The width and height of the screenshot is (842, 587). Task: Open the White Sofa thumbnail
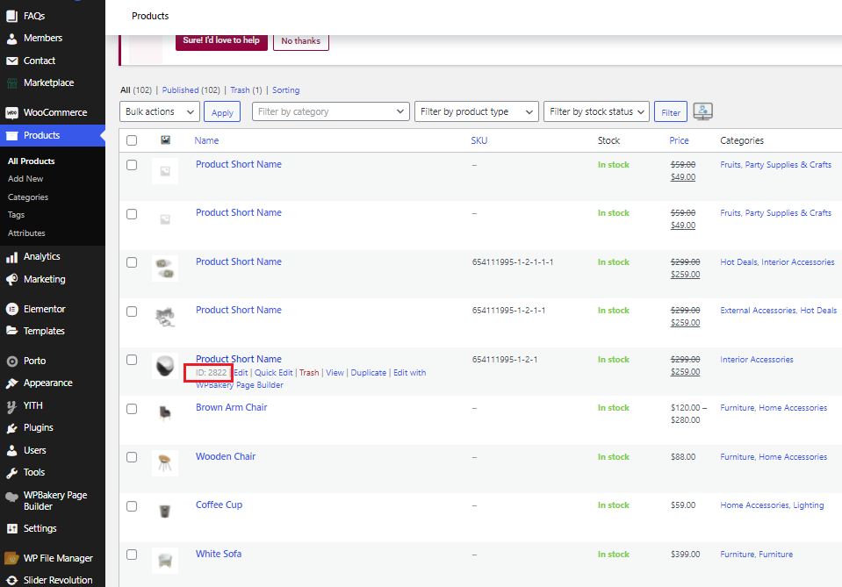pyautogui.click(x=165, y=560)
